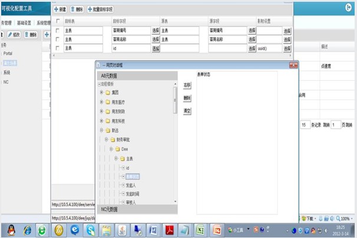Click the tree scrollbar down arrow
The image size is (357, 238).
point(175,201)
